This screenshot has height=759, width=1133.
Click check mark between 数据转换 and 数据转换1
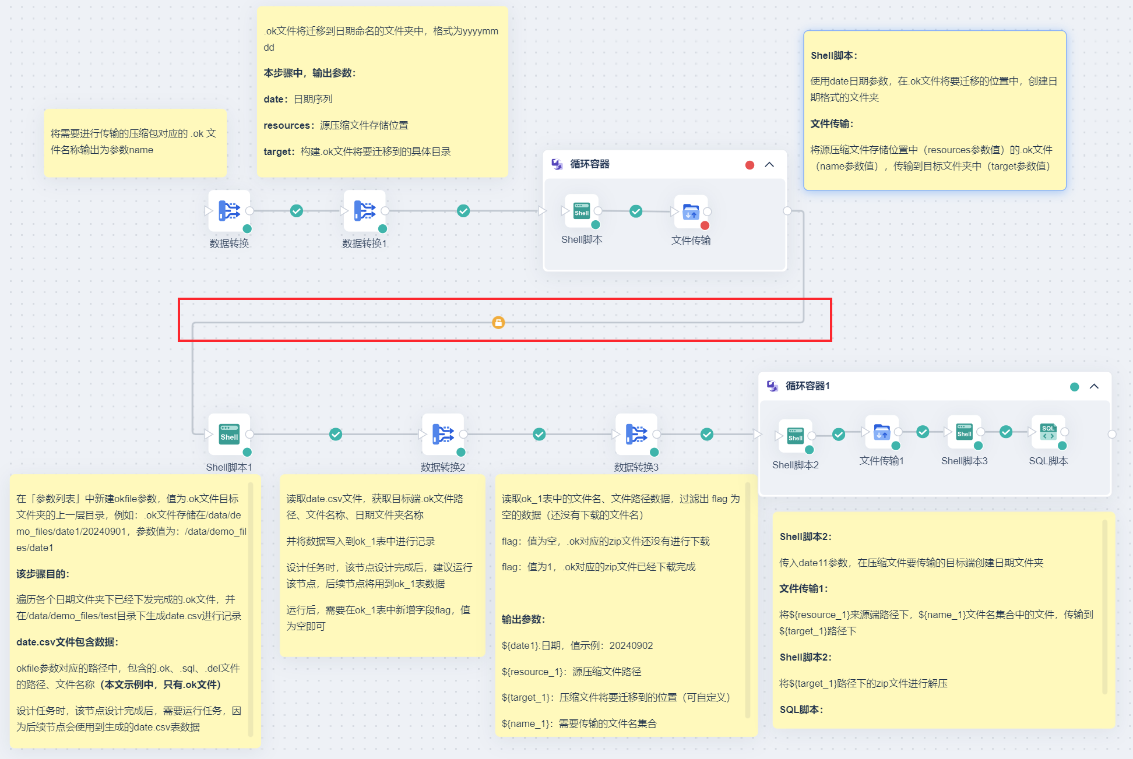coord(297,211)
